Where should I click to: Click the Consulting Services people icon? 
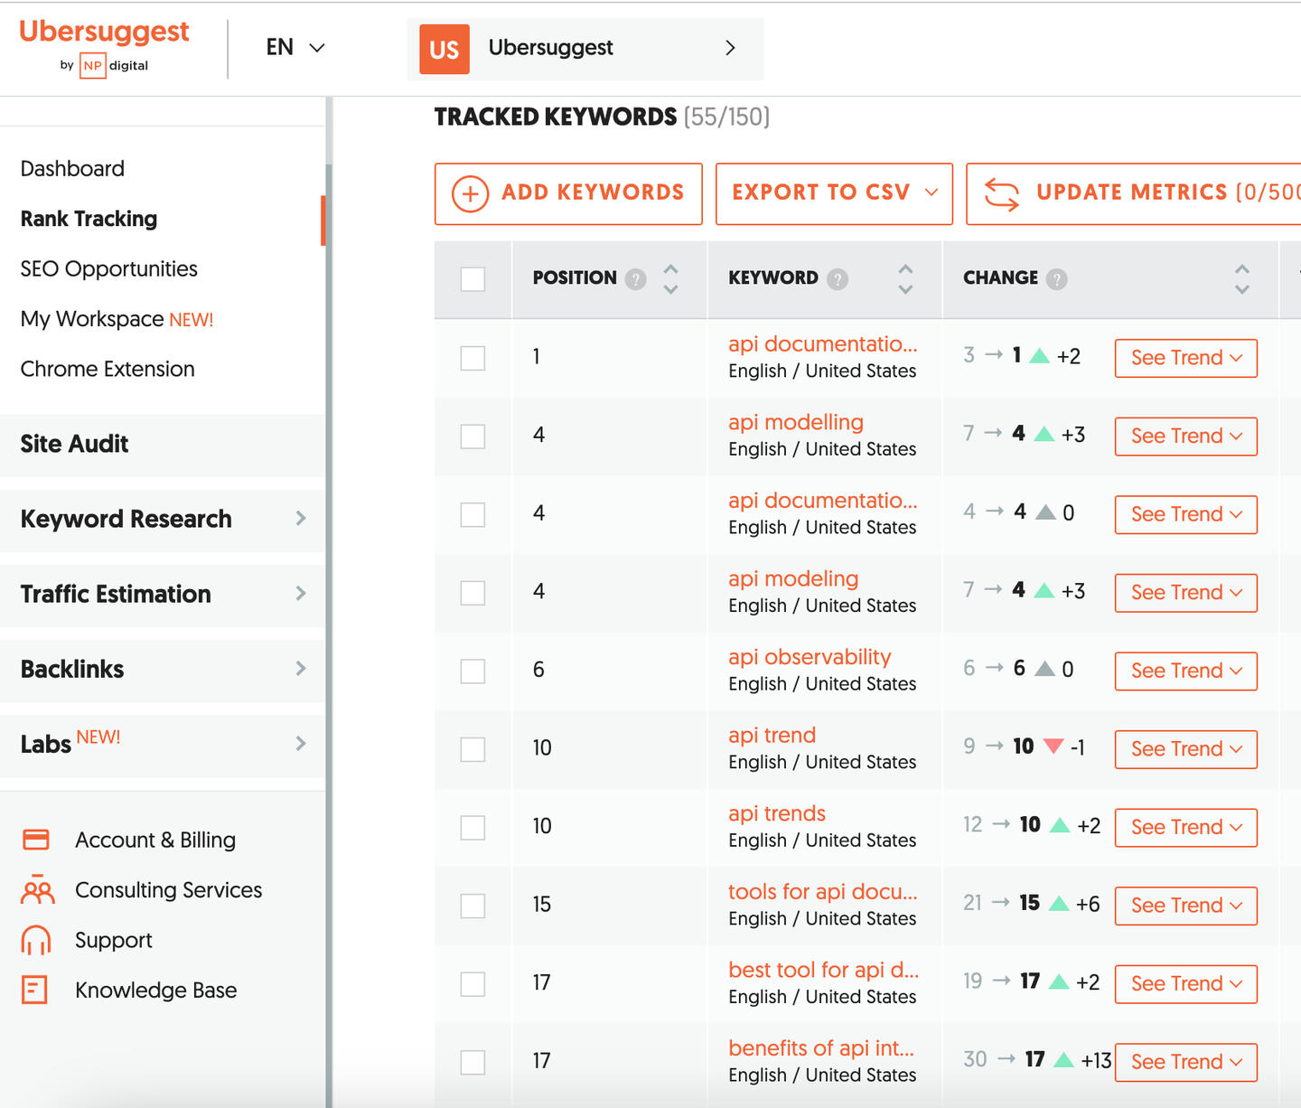coord(35,890)
